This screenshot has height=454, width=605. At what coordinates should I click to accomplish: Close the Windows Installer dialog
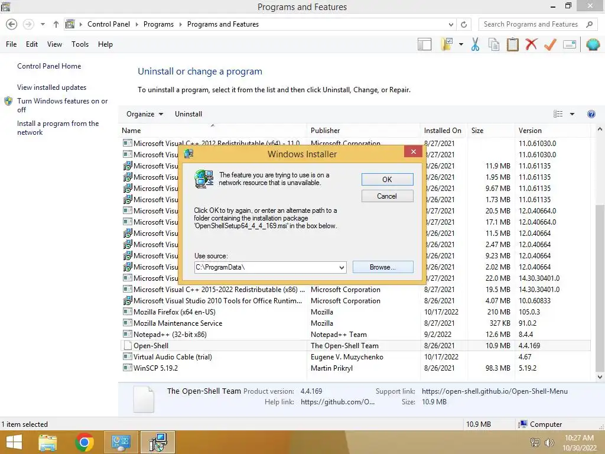pos(413,152)
